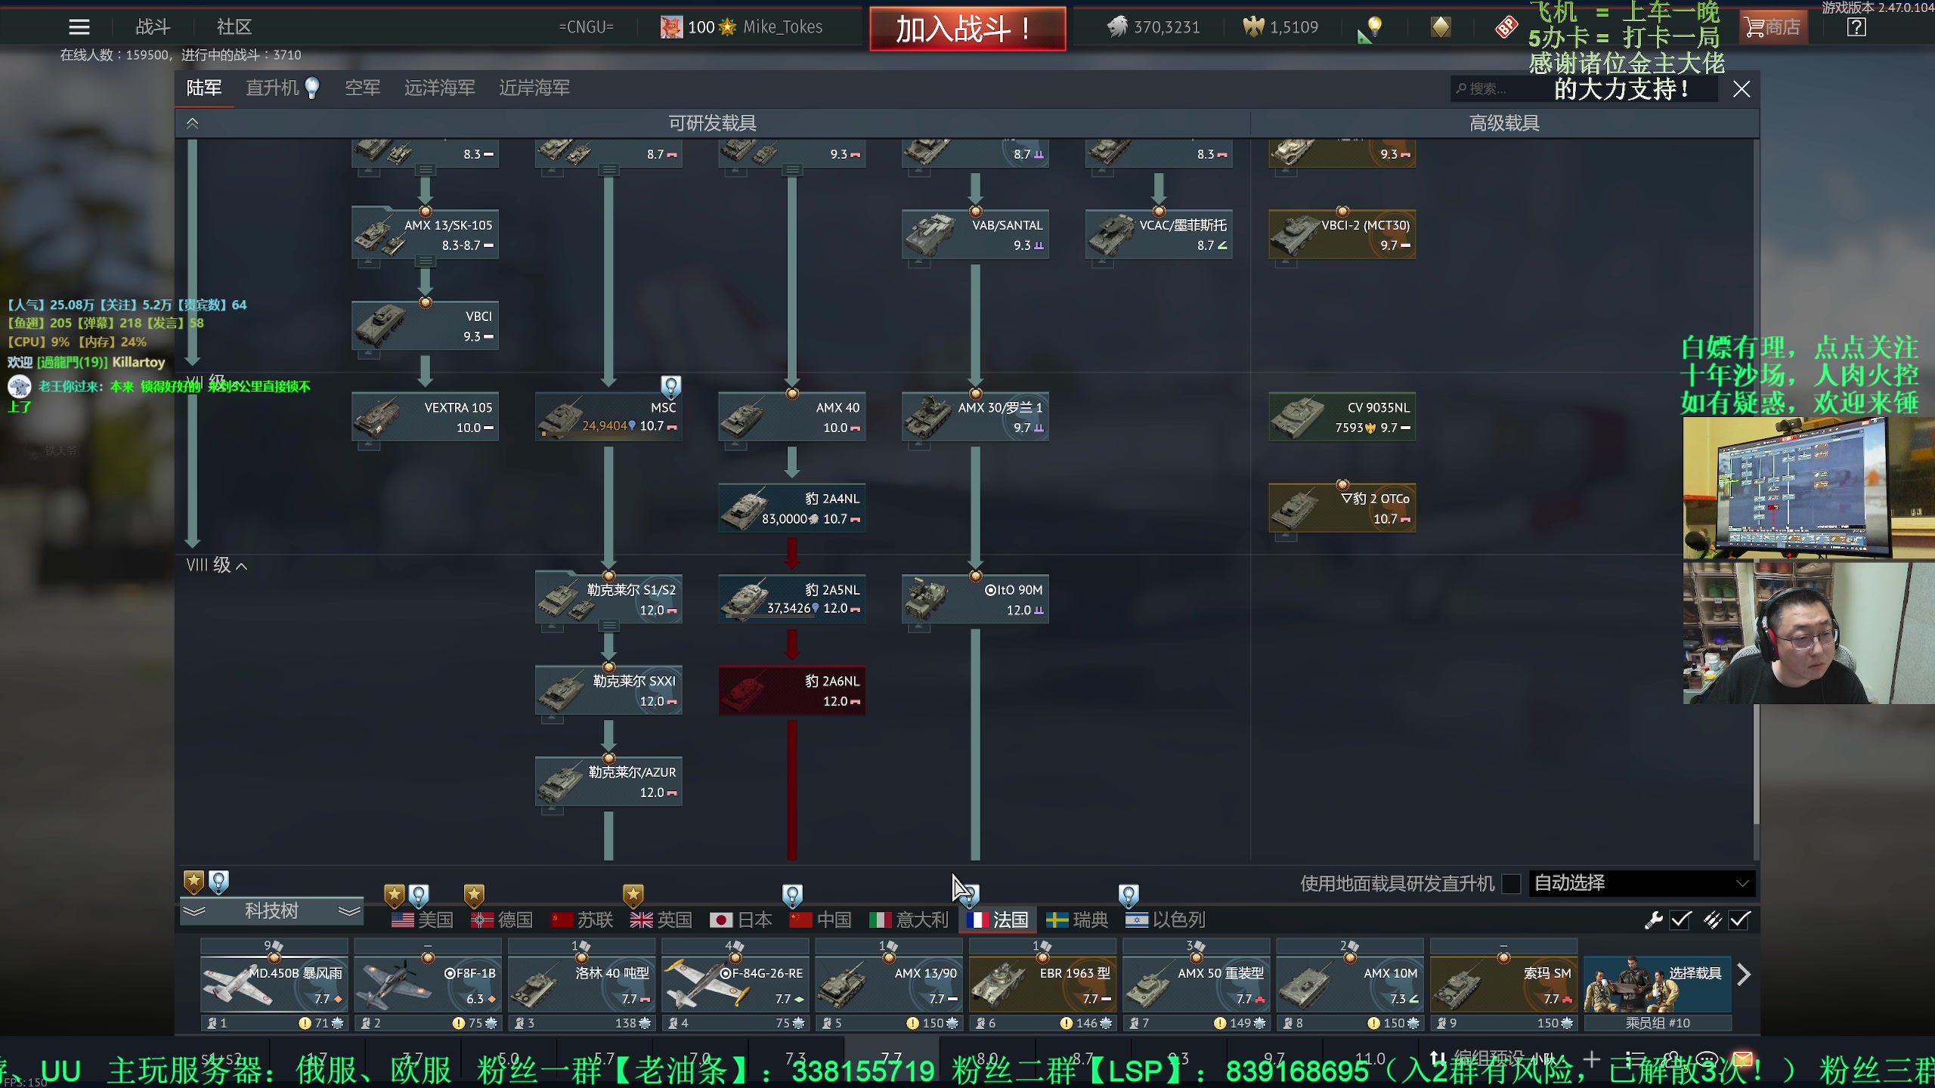Click the golden eagles currency icon

1253,27
